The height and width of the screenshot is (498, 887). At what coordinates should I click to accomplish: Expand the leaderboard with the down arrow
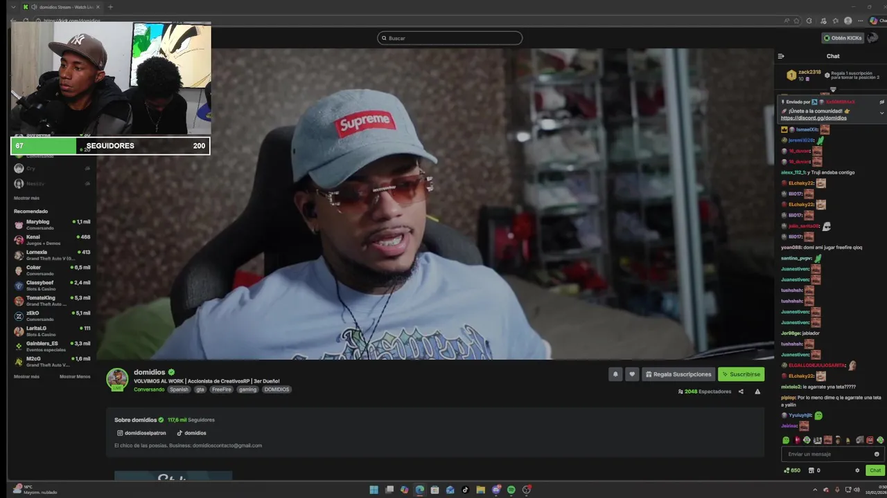pos(833,89)
